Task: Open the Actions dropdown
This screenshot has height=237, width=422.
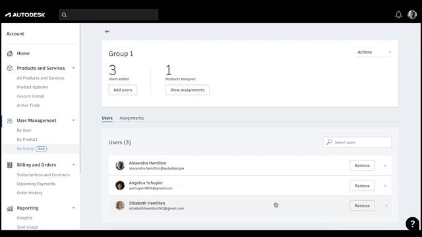Action: click(x=374, y=52)
